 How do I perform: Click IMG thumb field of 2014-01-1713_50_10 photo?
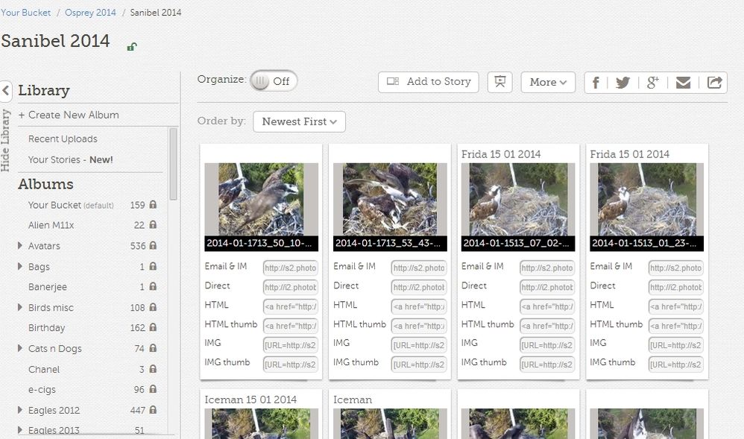(x=291, y=364)
